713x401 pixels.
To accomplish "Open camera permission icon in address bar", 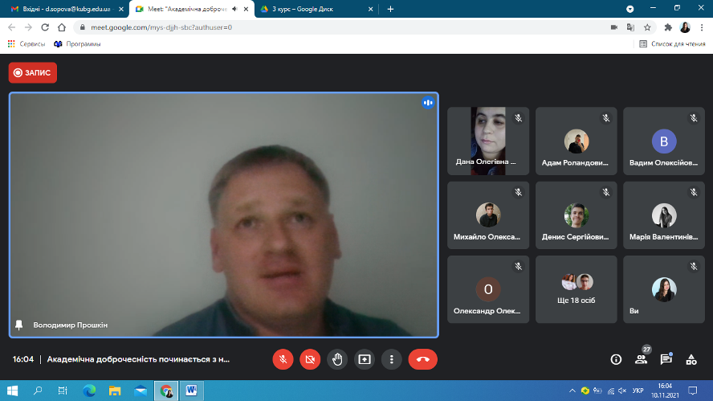I will (614, 27).
